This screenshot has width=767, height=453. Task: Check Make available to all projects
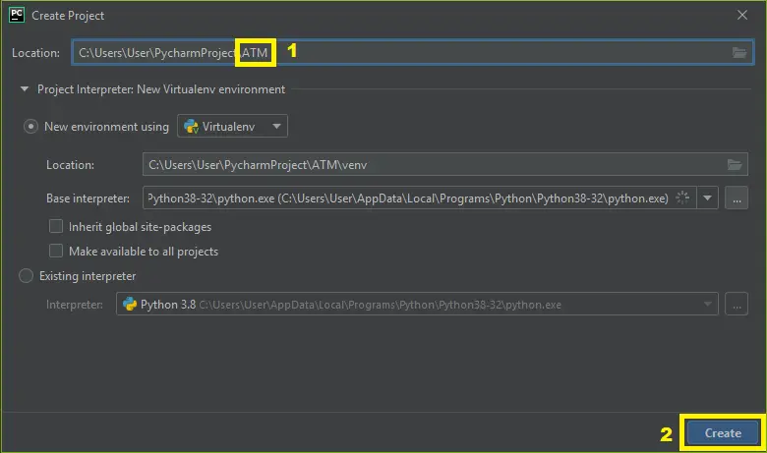coord(56,251)
